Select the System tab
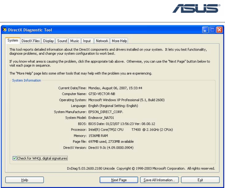The width and height of the screenshot is (225, 188). click(13, 40)
